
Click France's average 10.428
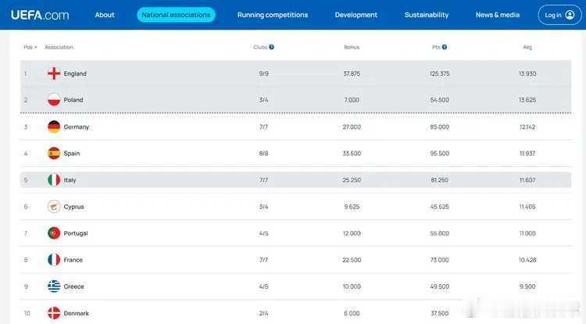[527, 260]
